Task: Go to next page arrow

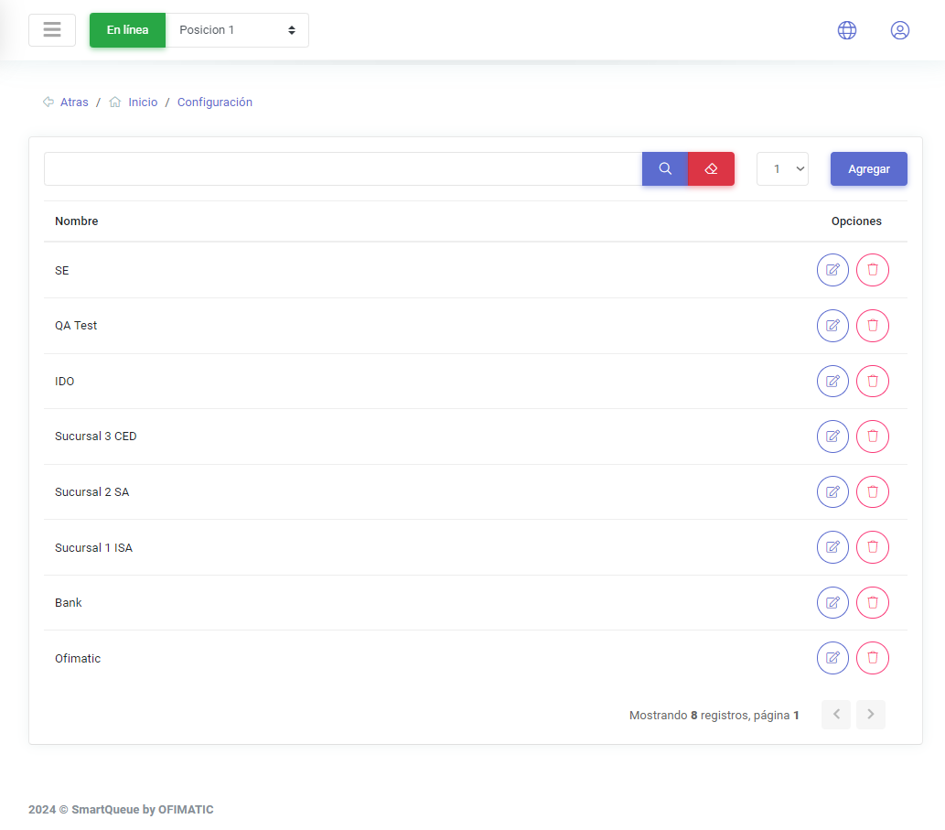Action: tap(871, 715)
